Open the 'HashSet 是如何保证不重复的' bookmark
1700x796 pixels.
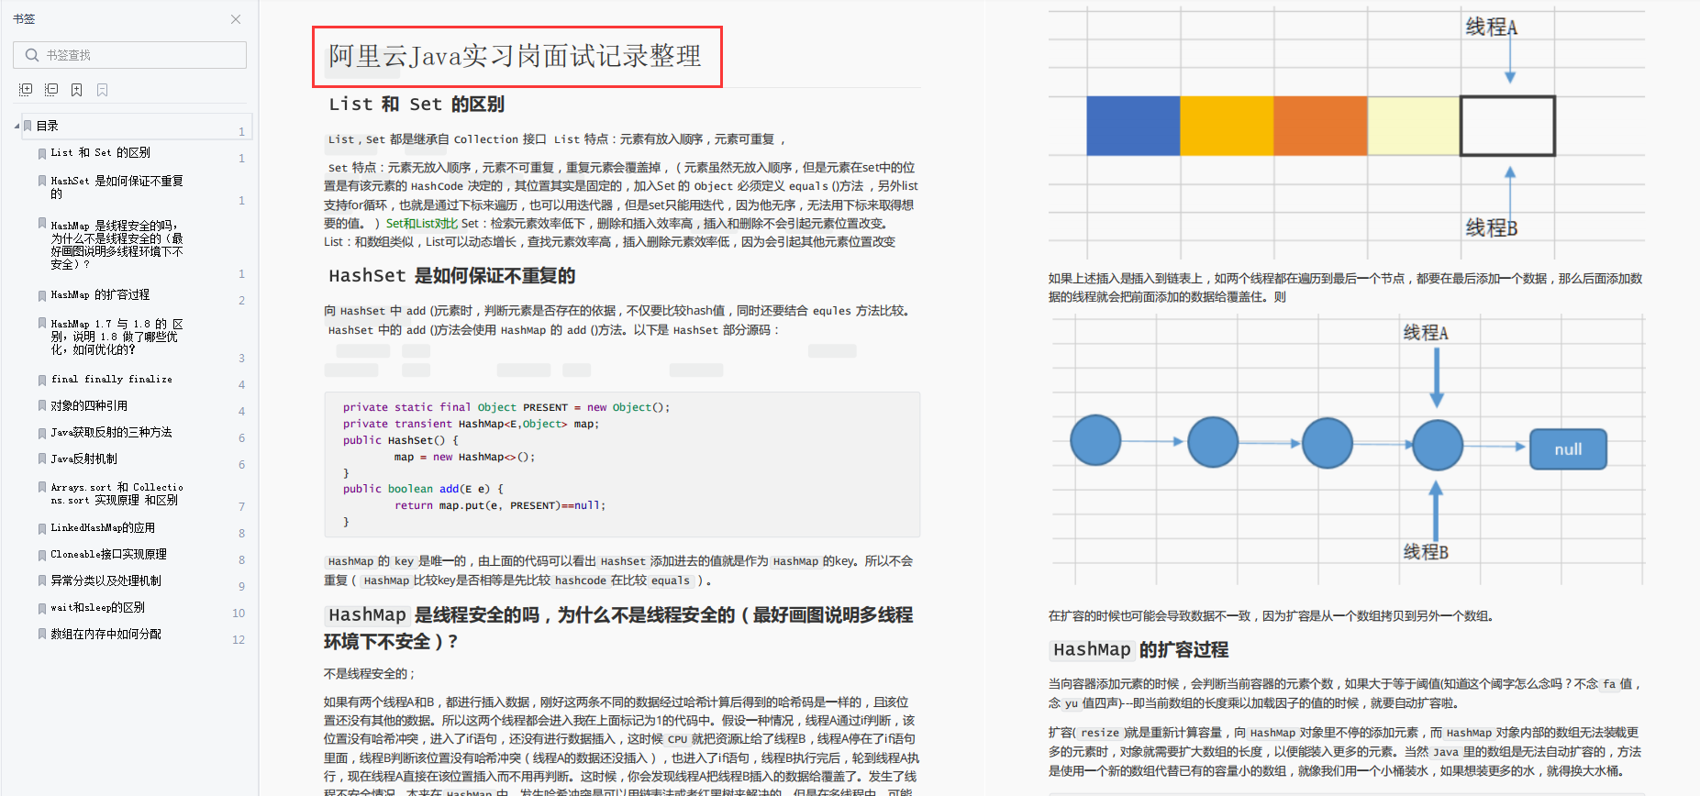[x=117, y=187]
